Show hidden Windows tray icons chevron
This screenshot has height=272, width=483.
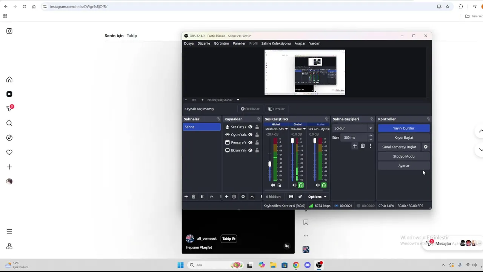pyautogui.click(x=443, y=265)
